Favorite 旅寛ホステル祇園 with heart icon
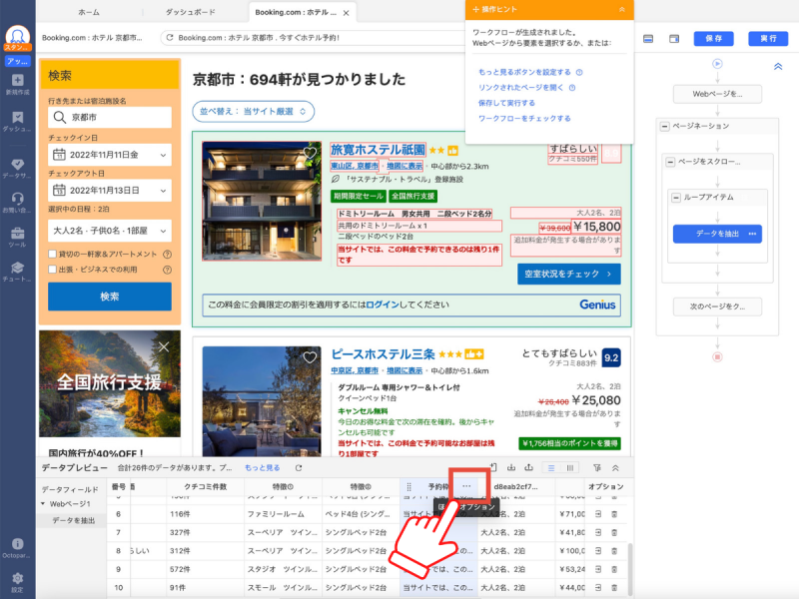Viewport: 799px width, 599px height. pyautogui.click(x=310, y=152)
